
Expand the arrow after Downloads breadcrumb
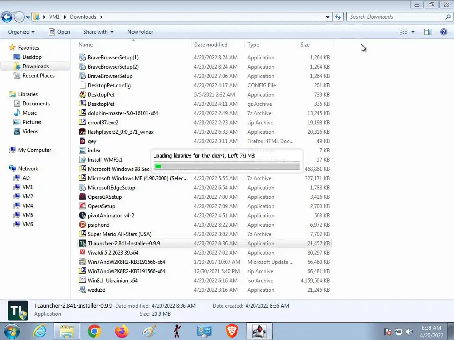click(102, 17)
